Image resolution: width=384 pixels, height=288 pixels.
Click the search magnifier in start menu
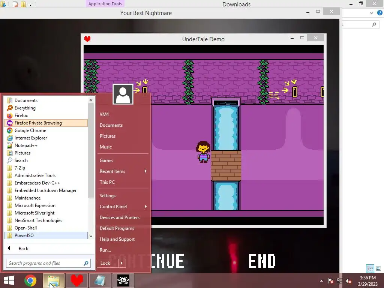point(86,263)
